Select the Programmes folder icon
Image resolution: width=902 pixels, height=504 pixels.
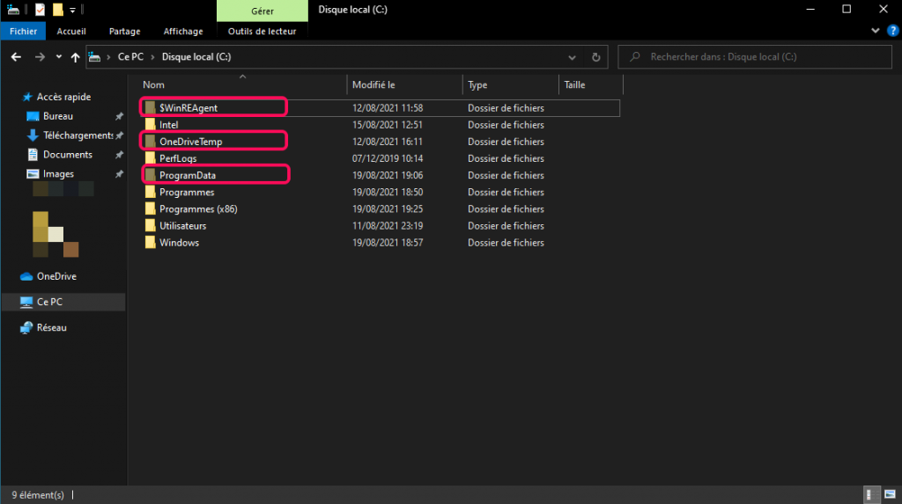tap(150, 192)
